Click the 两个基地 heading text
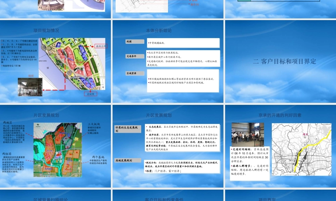 (x=98, y=157)
